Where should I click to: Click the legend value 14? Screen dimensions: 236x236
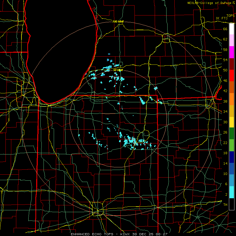tap(225, 163)
